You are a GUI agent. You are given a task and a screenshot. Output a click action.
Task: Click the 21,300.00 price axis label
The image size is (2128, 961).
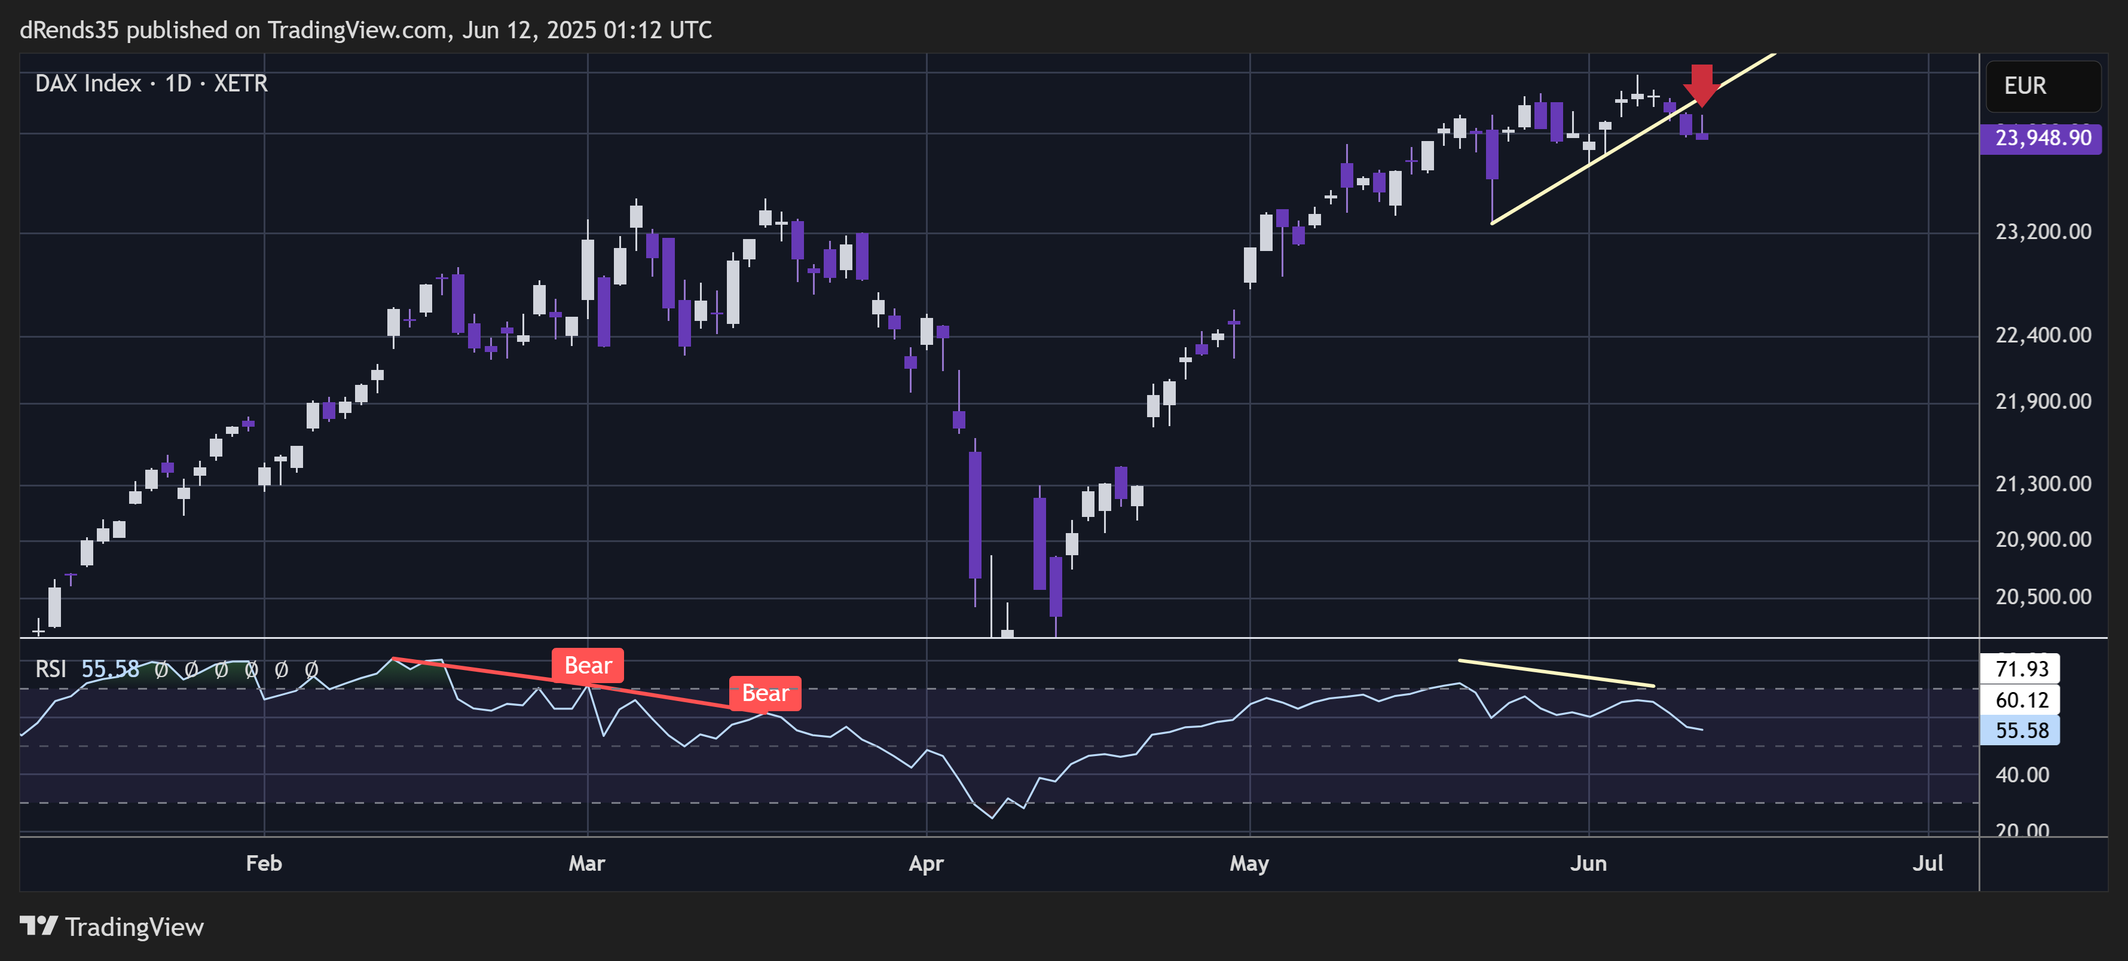[2043, 484]
